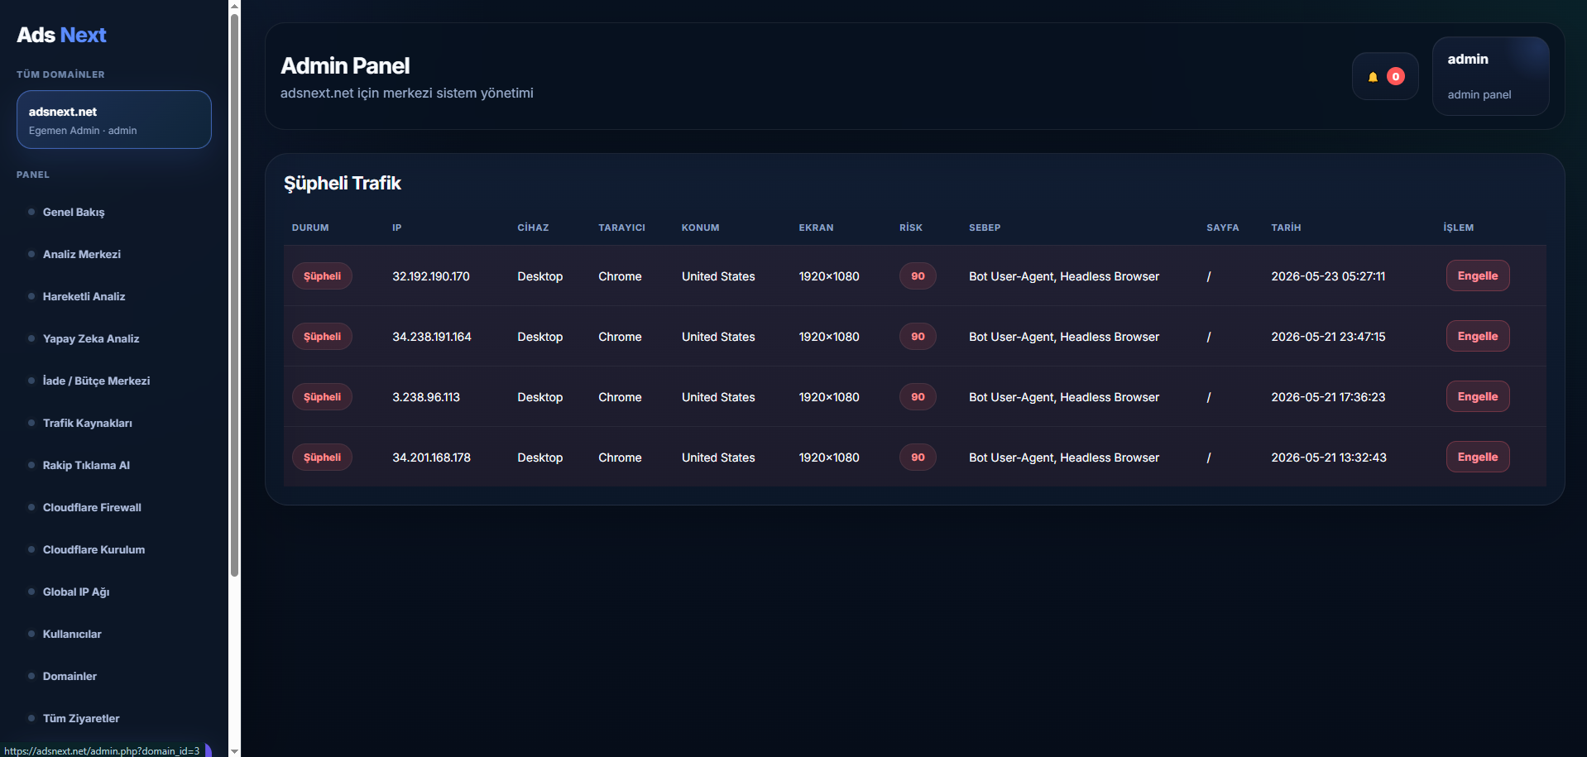1587x757 pixels.
Task: Open Rakip Tıklama AI
Action: 86,465
